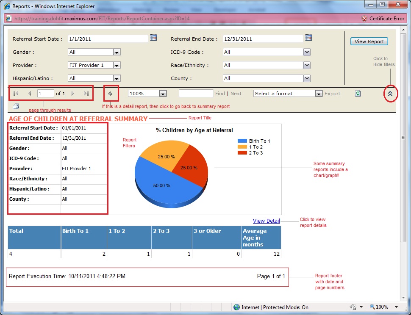This screenshot has width=411, height=315.
Task: Click the current page number box
Action: [x=46, y=94]
